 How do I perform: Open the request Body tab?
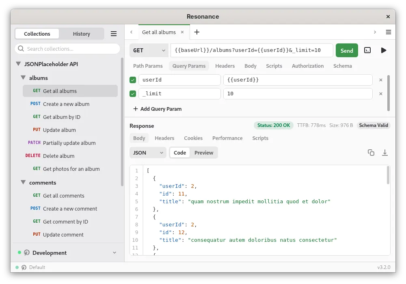251,66
